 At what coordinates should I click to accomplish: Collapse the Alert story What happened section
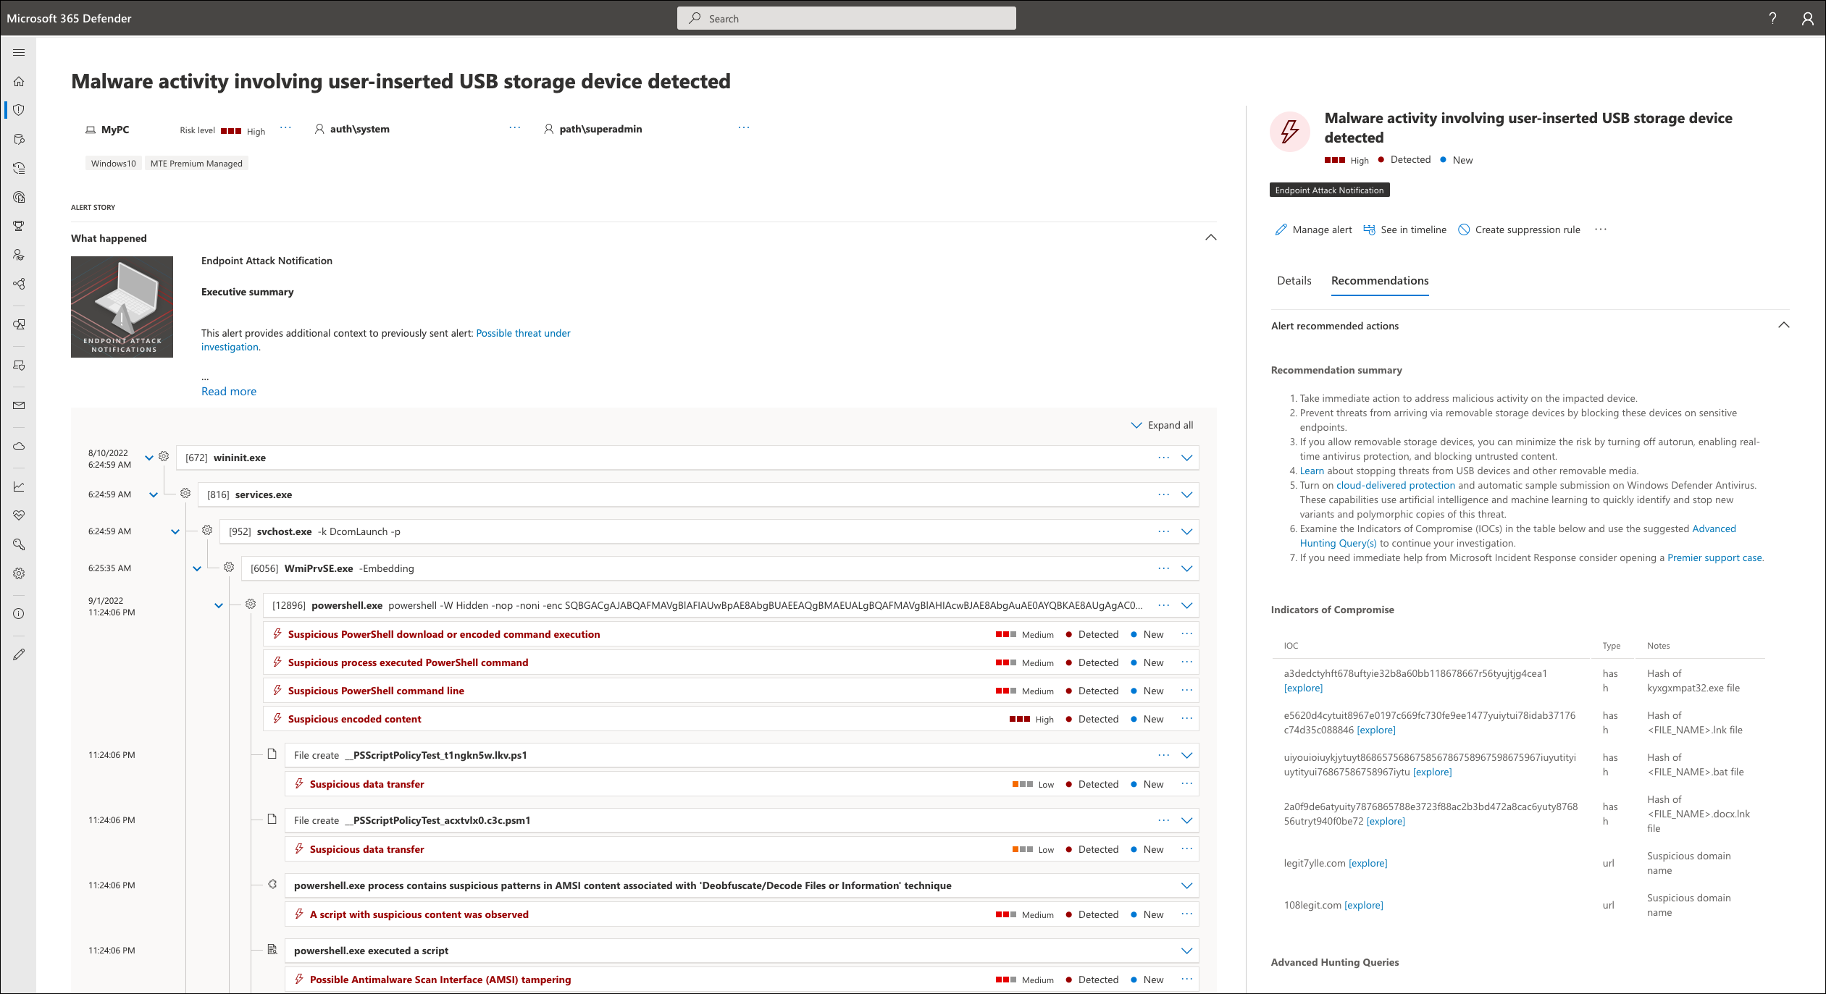point(1210,236)
